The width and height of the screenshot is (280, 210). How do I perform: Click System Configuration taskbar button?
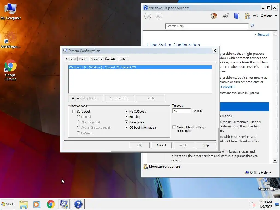tap(64, 204)
